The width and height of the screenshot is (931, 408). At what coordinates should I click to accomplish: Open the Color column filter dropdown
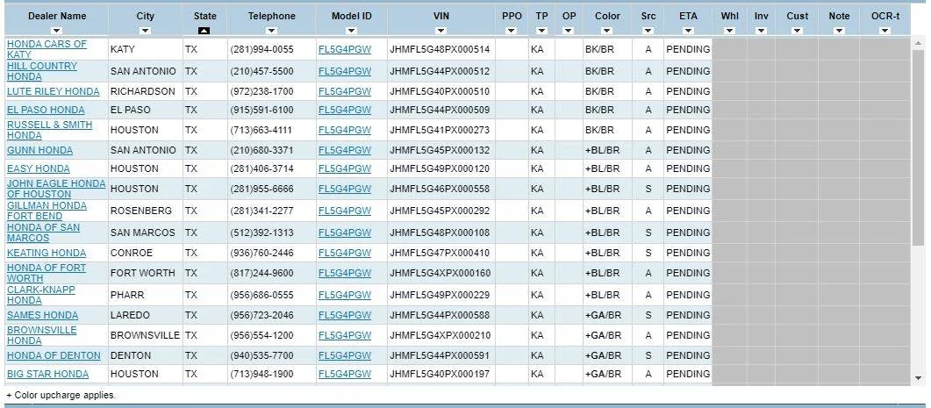point(607,31)
